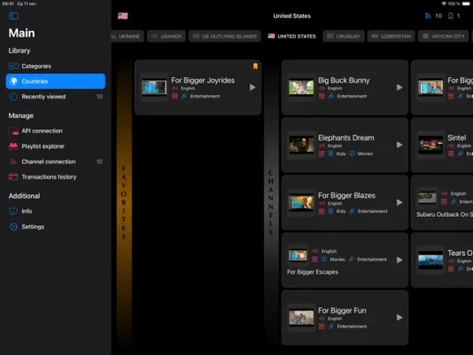The image size is (473, 355).
Task: Play the For Bigger Fun channel
Action: [399, 318]
